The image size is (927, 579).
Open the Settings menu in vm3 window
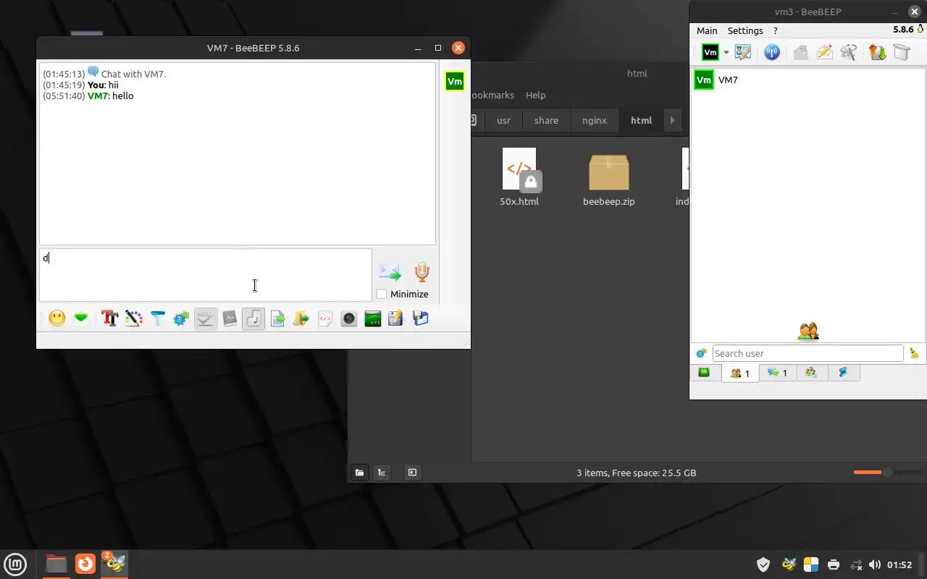[x=745, y=30]
